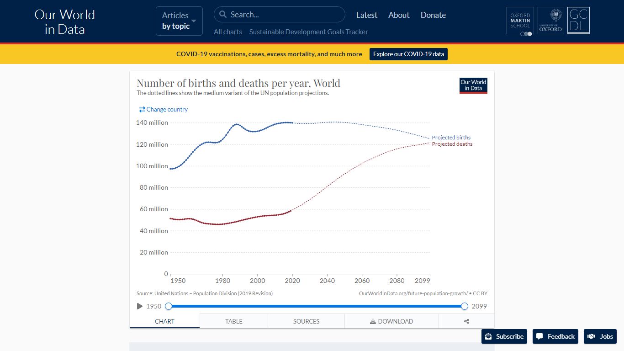Open Sustainable Development Goals Tracker link
Image resolution: width=624 pixels, height=351 pixels.
[x=309, y=32]
